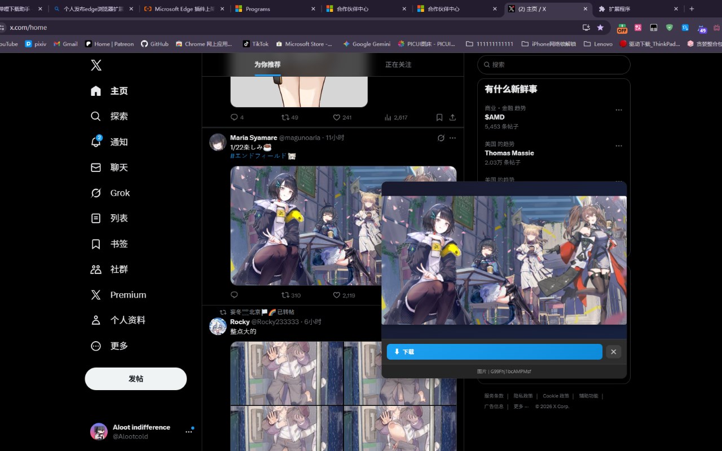Open the Cookie 政策 link

point(556,396)
